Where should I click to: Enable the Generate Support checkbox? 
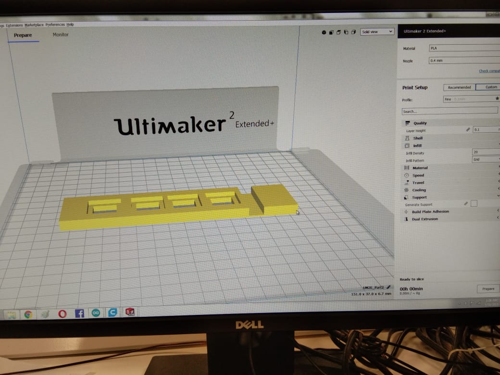pos(474,203)
